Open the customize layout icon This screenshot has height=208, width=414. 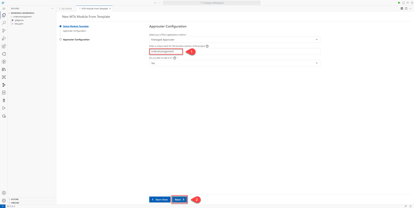[x=412, y=3]
